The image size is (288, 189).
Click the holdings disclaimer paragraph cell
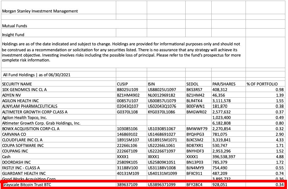coord(123,52)
